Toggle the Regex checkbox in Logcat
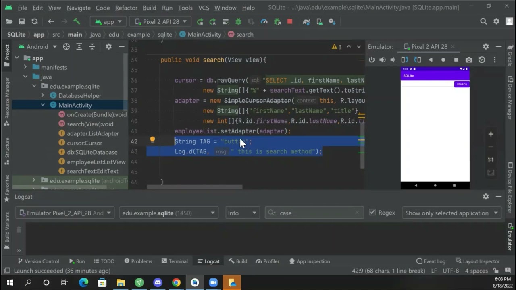This screenshot has width=516, height=290. pyautogui.click(x=372, y=213)
